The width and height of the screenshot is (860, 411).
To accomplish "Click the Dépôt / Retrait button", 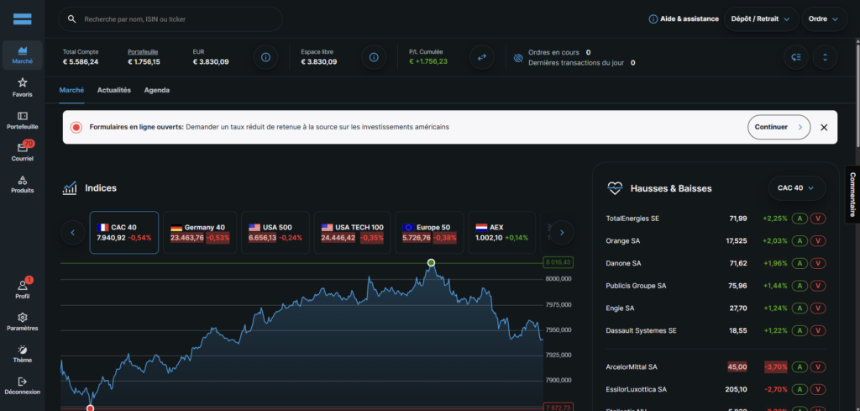I will 761,18.
